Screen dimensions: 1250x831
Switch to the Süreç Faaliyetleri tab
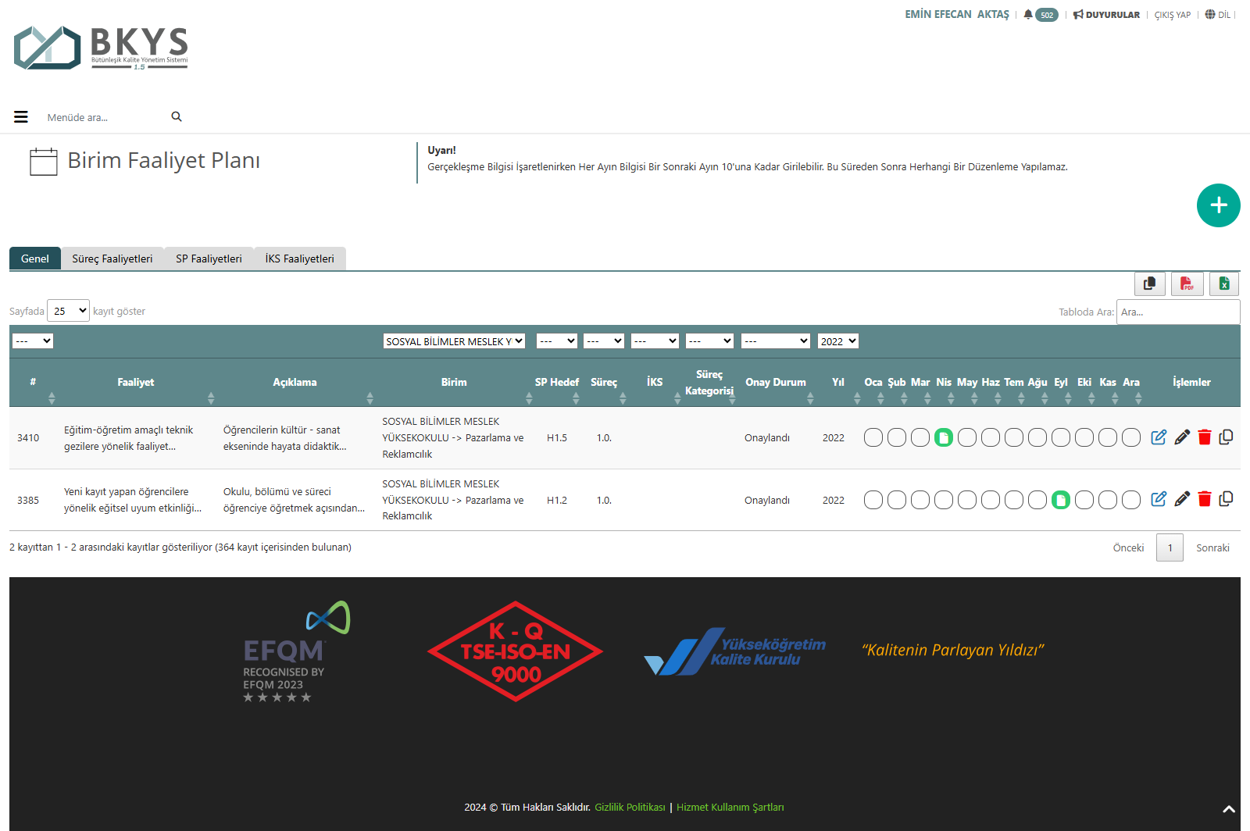click(112, 259)
